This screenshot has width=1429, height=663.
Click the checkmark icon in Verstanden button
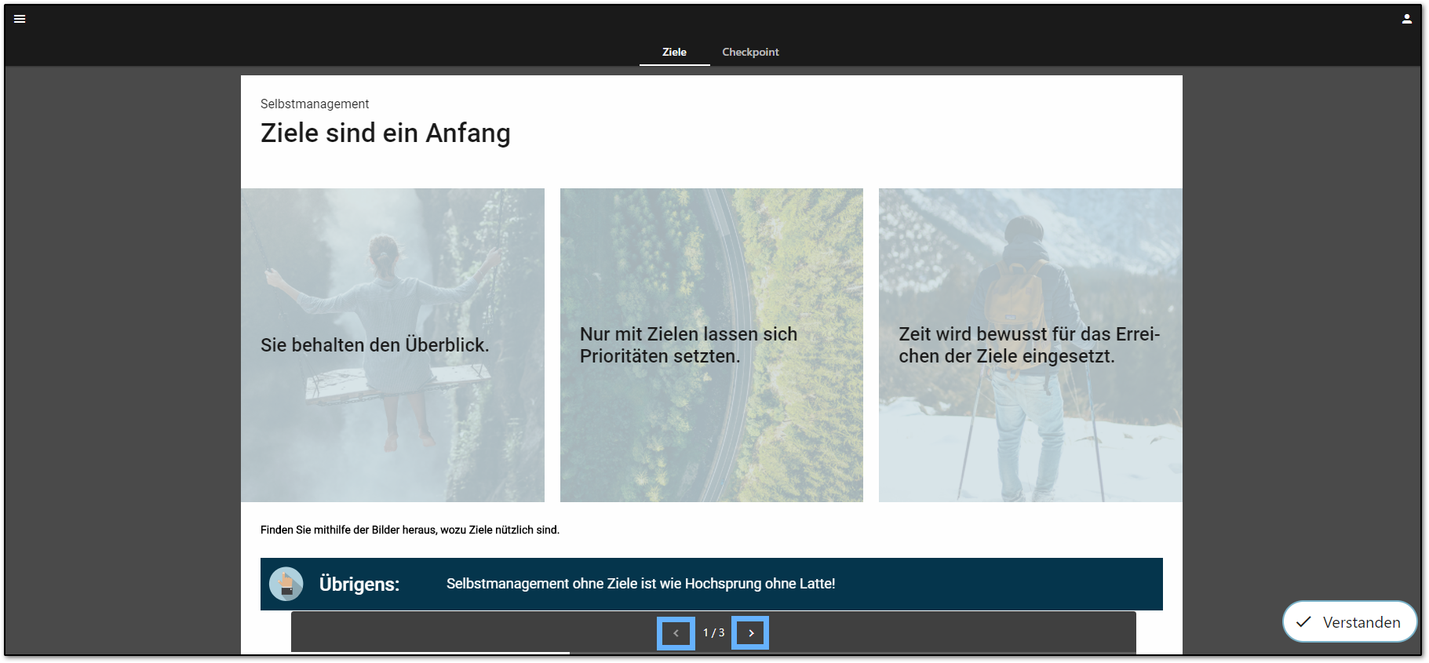[x=1303, y=622]
